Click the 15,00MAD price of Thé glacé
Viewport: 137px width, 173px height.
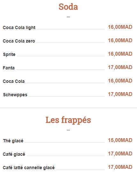point(120,140)
